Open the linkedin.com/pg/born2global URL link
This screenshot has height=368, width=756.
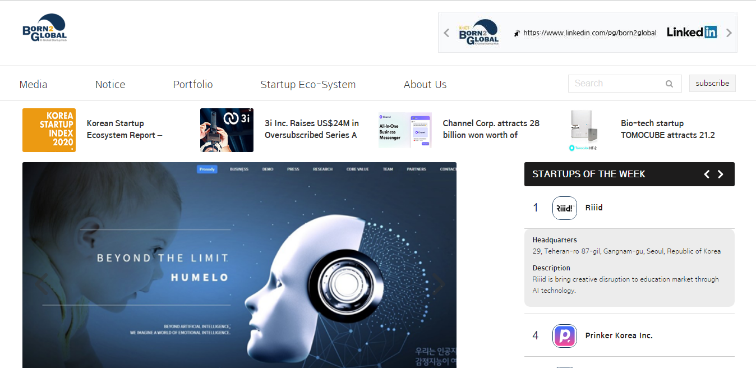pyautogui.click(x=589, y=33)
